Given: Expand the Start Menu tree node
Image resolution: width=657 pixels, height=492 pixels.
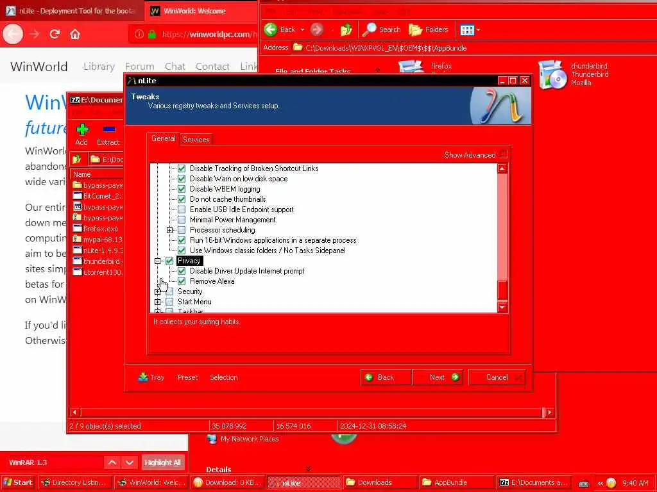Looking at the screenshot, I should click(158, 302).
